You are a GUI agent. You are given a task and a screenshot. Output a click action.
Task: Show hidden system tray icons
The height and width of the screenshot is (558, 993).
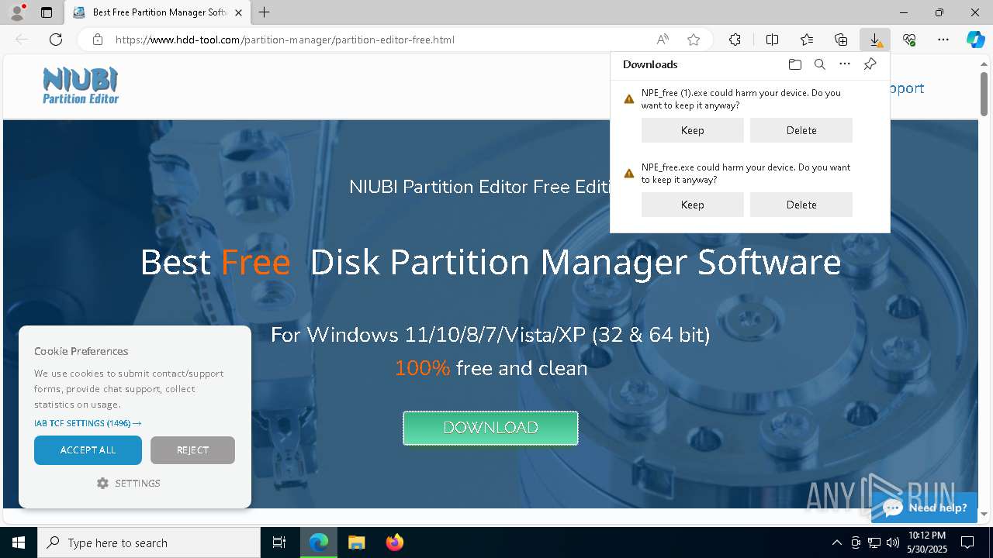836,542
